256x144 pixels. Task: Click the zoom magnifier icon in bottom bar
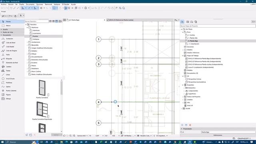[x=74, y=136]
